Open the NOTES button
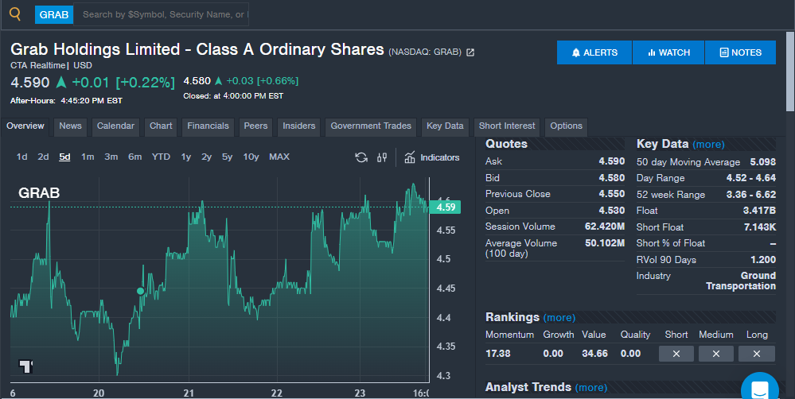The width and height of the screenshot is (795, 399). pos(740,52)
